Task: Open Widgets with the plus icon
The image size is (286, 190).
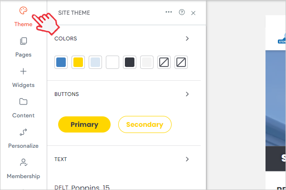Action: (23, 72)
